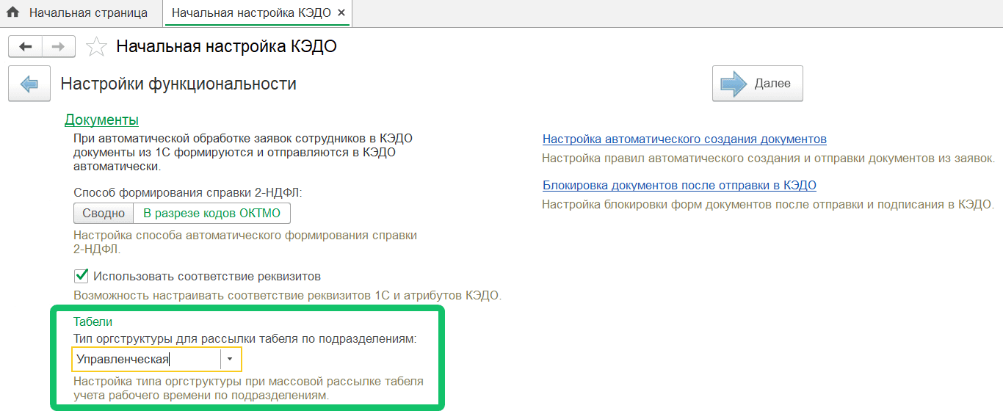Screen dimensions: 1003x411
Task: Open Настройка автоматического создания документов link
Action: point(684,139)
